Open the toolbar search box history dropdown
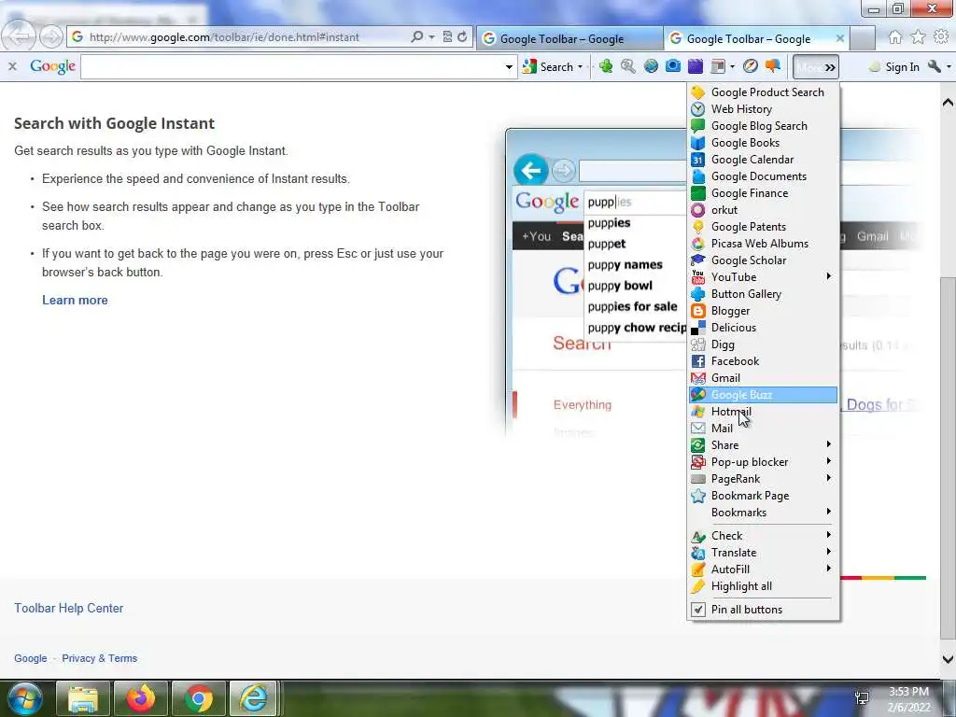This screenshot has height=717, width=956. [x=509, y=67]
